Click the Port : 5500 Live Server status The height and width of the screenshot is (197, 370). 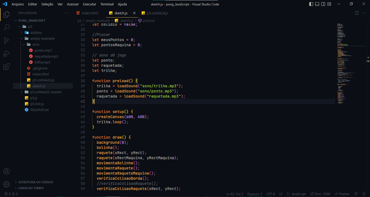tap(320, 194)
